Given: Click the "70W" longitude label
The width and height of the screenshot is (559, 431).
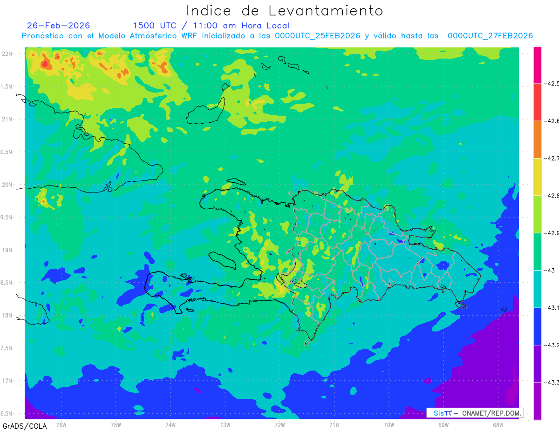Looking at the screenshot, I should click(389, 424).
